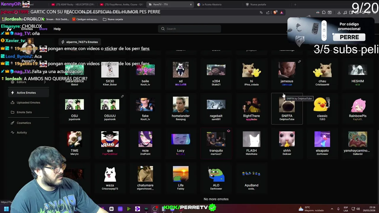379x213 pixels.
Task: Click the share page icon
Action: [x=268, y=12]
